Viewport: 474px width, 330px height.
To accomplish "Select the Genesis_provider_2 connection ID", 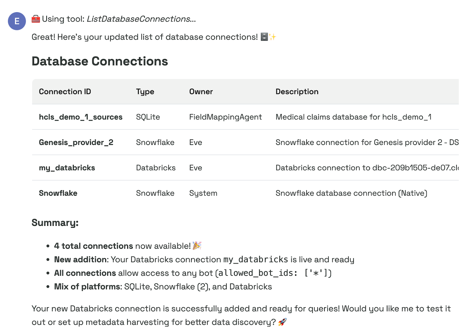I will click(76, 142).
